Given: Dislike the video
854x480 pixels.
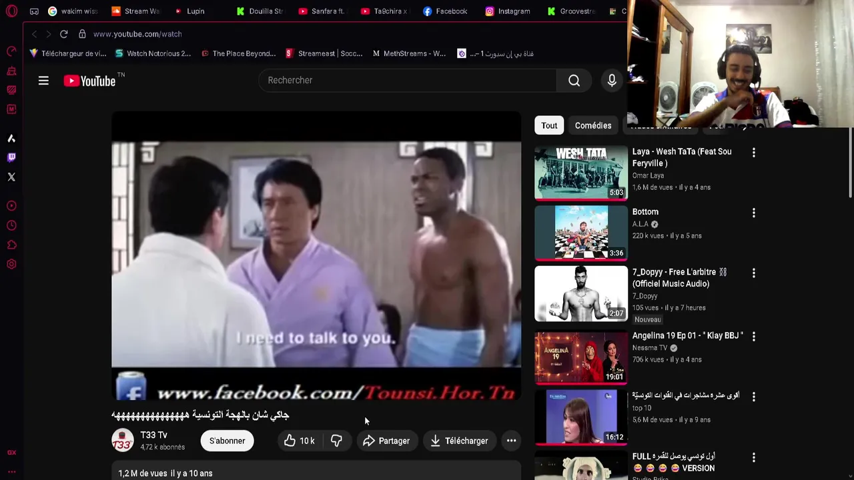Looking at the screenshot, I should (337, 441).
